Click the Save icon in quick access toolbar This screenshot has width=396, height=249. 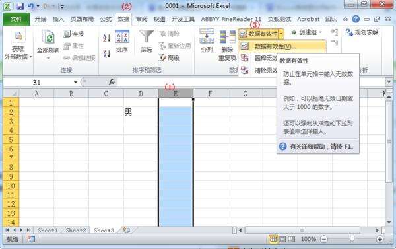pyautogui.click(x=20, y=6)
